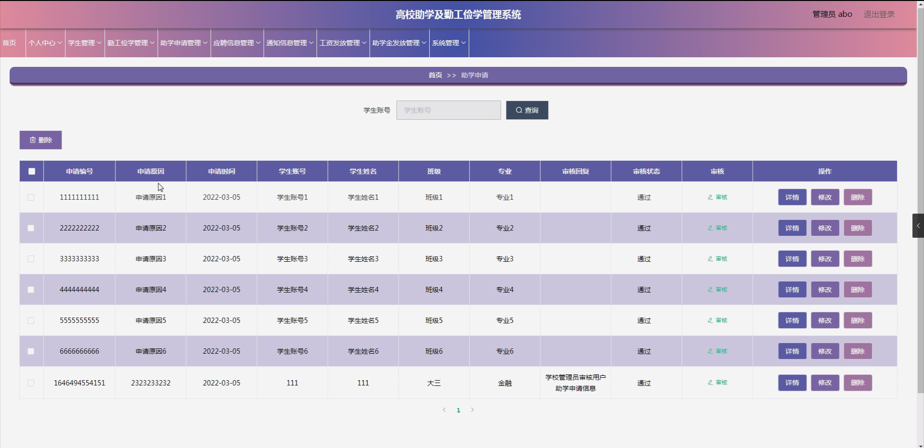Click the trash icon batch delete button

pyautogui.click(x=40, y=140)
